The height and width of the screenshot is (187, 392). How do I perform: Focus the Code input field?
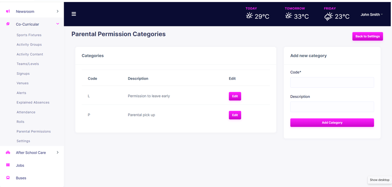[332, 82]
